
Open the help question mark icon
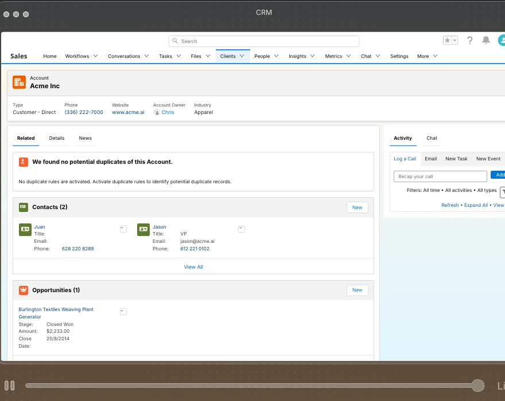click(469, 40)
